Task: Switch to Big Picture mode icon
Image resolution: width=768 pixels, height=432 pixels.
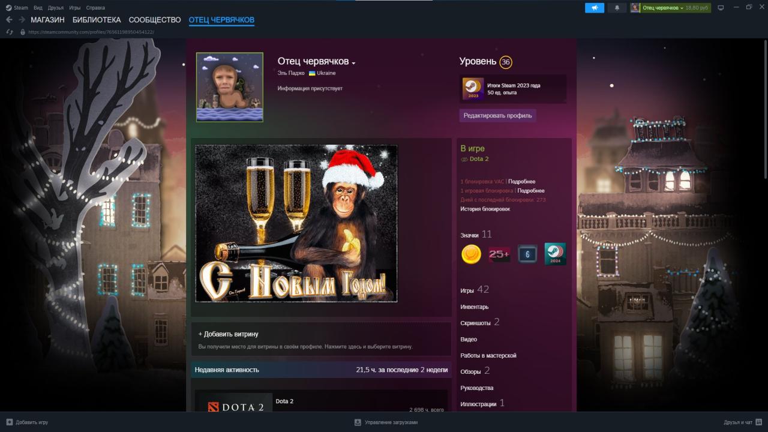Action: [721, 8]
